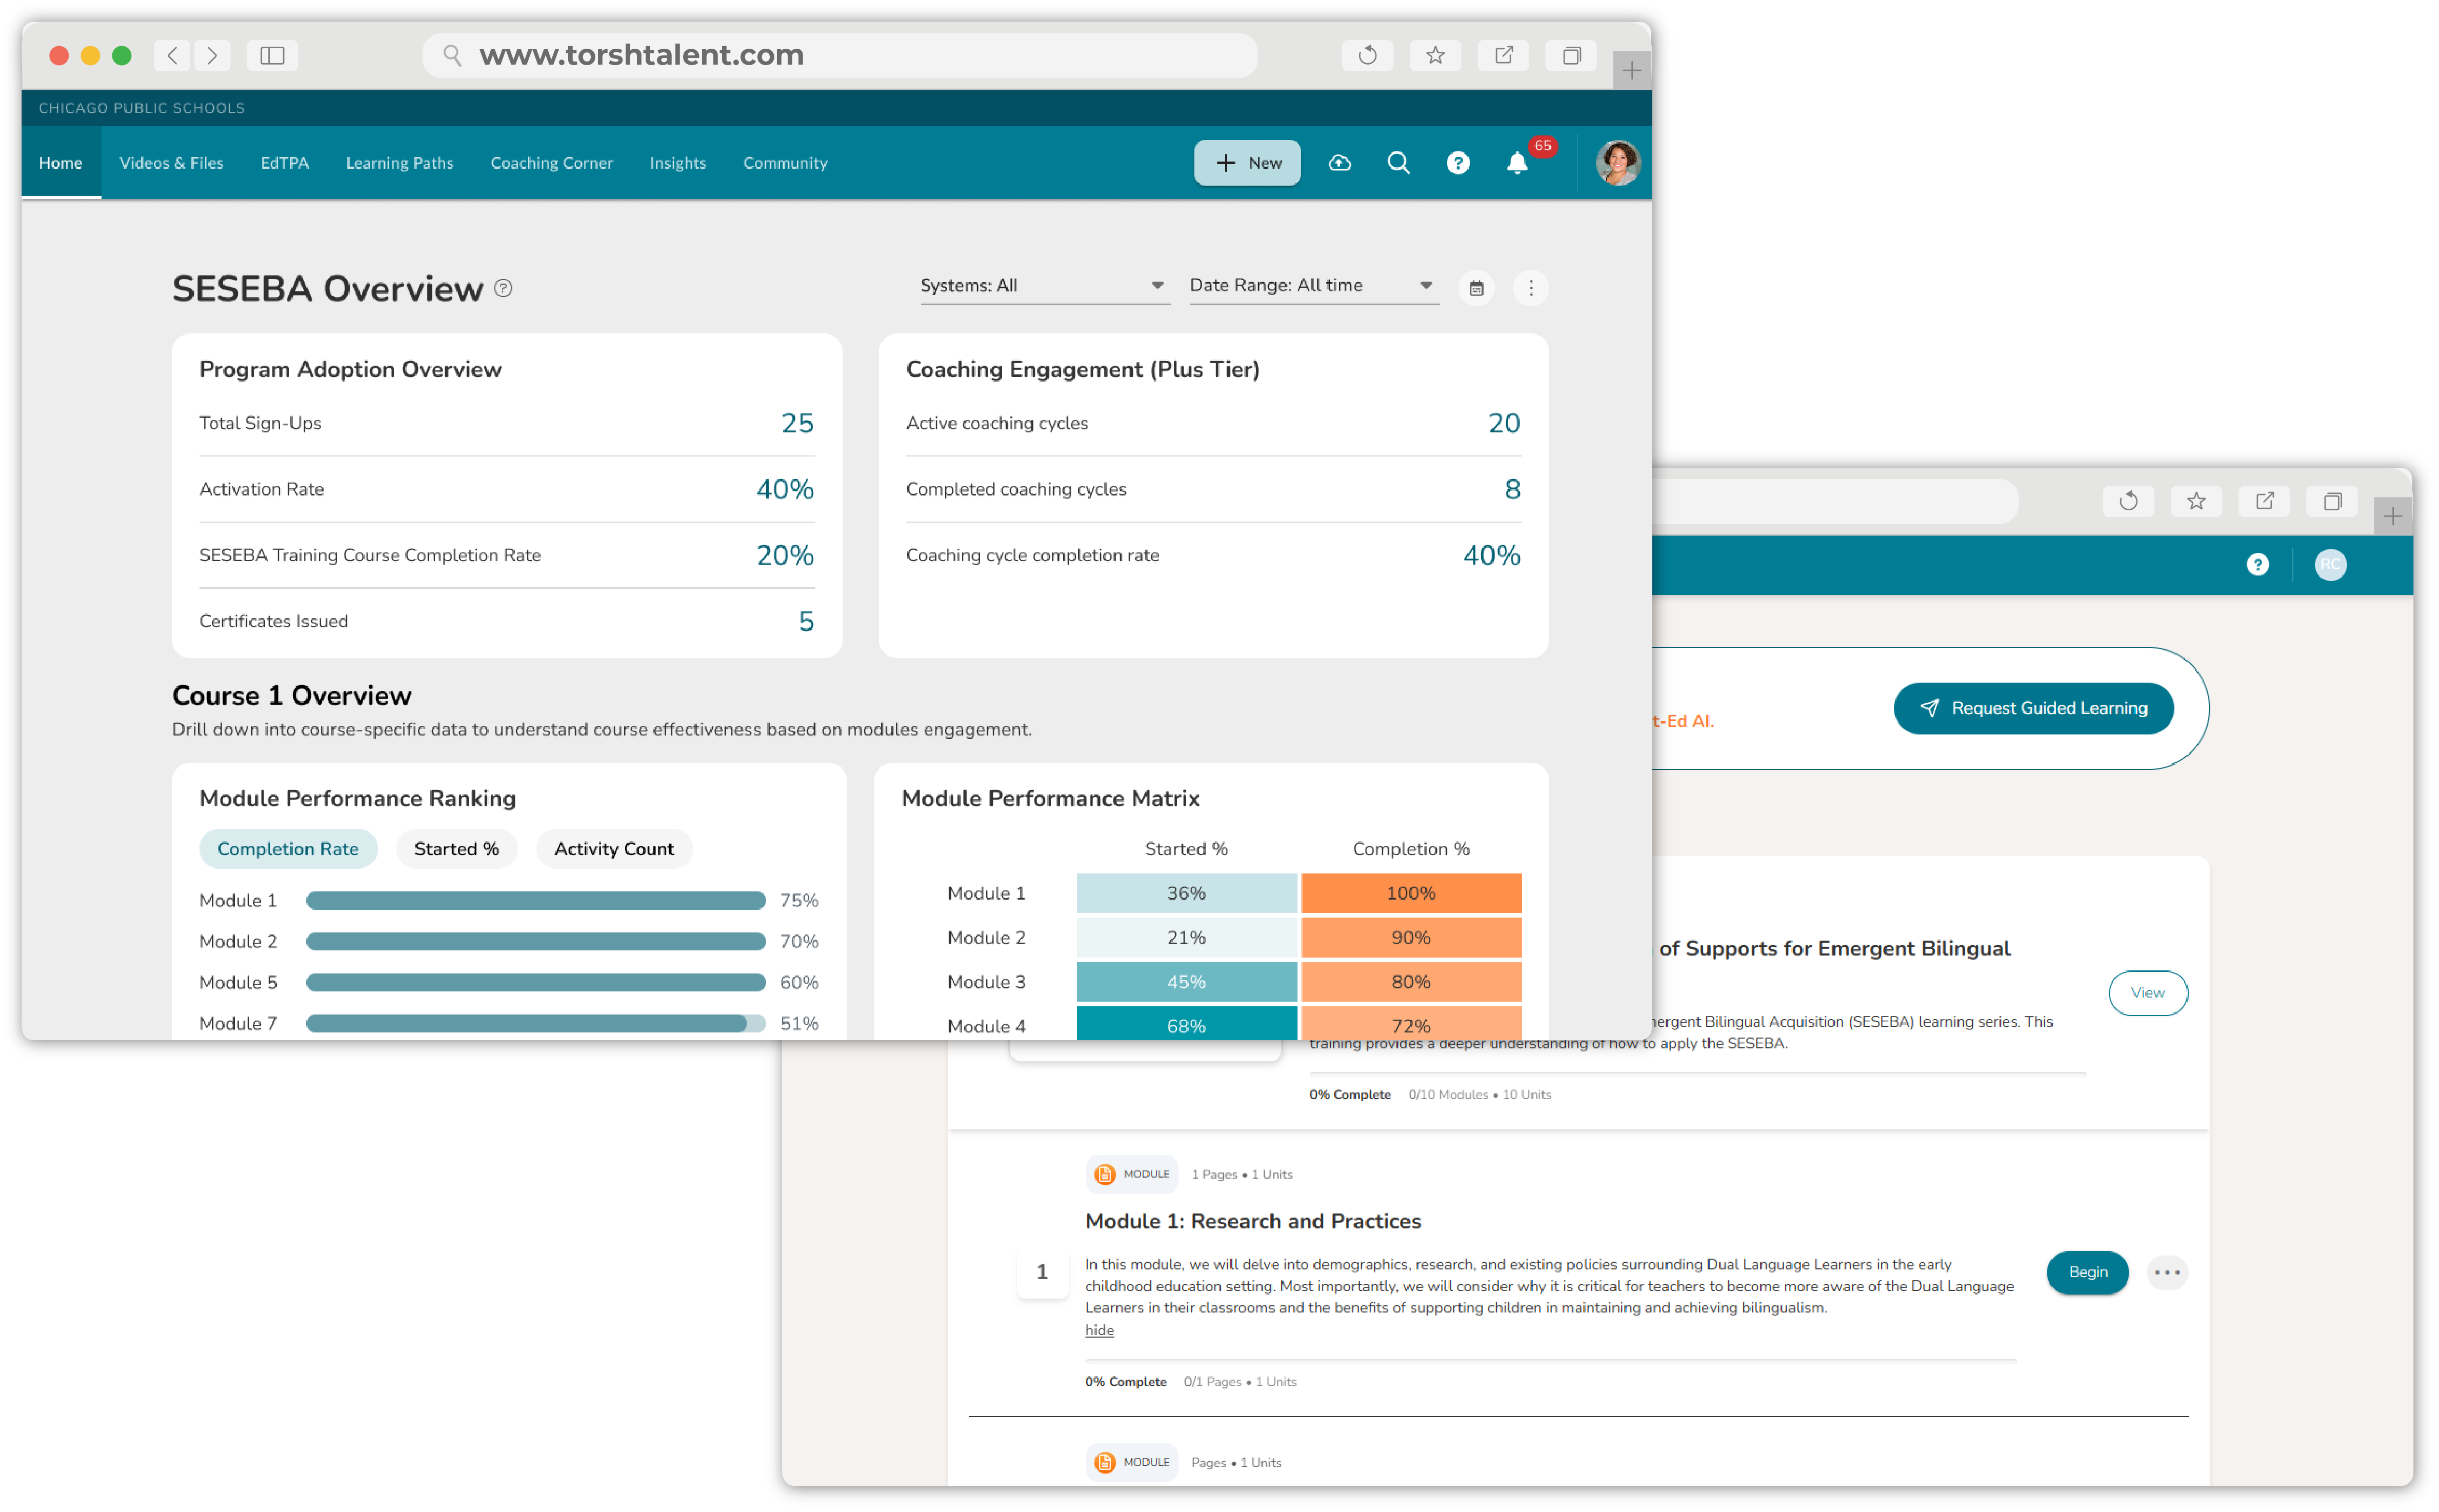Open Videos & Files tab

coord(171,163)
